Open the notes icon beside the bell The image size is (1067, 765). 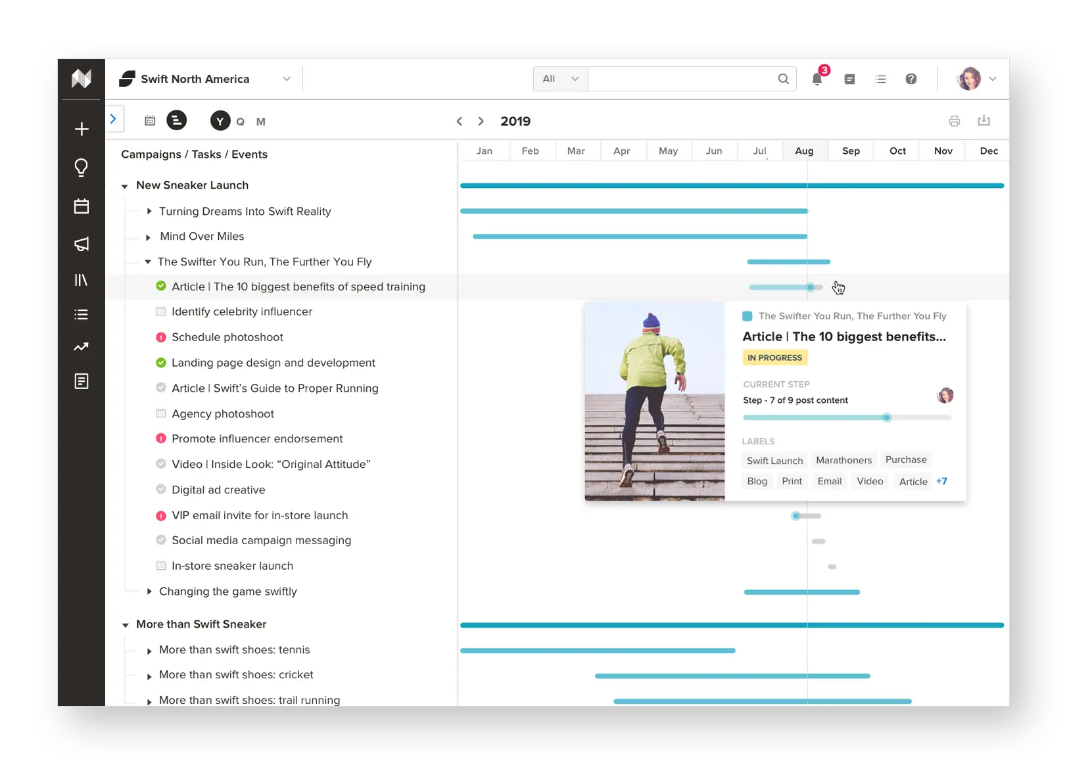coord(849,79)
